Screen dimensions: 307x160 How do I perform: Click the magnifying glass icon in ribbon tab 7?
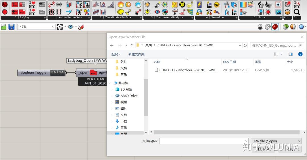pyautogui.click(x=297, y=12)
